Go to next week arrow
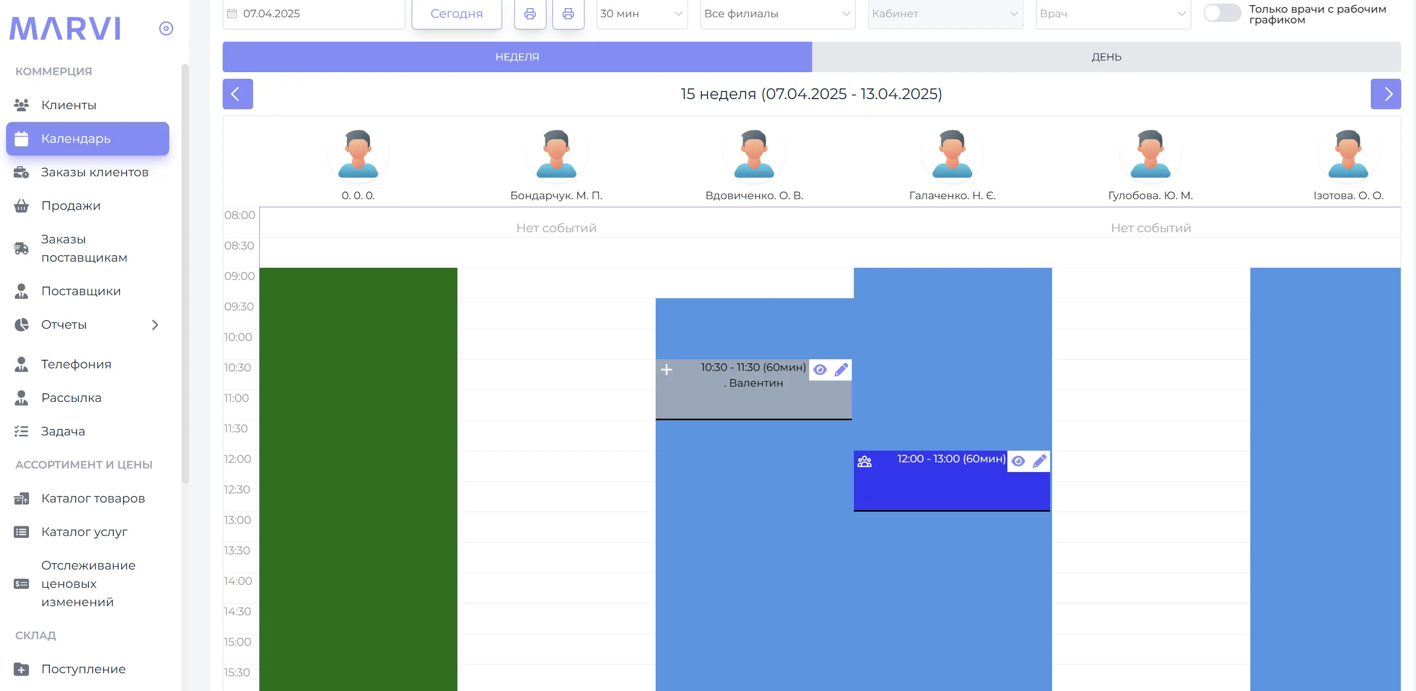The width and height of the screenshot is (1416, 691). (1386, 94)
